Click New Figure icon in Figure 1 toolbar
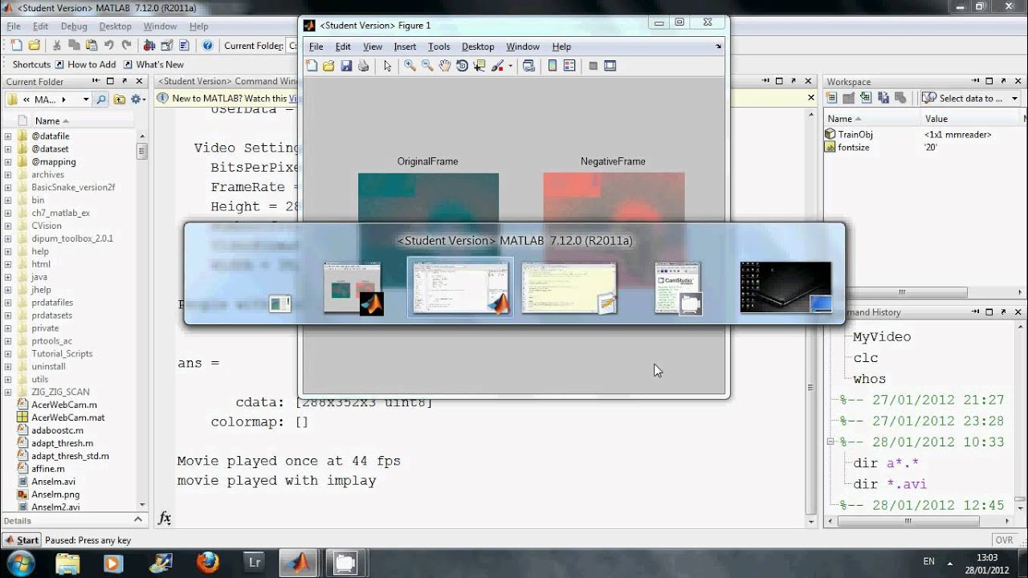 pos(312,66)
